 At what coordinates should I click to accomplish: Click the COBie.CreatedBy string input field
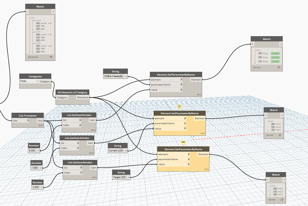[x=113, y=76]
